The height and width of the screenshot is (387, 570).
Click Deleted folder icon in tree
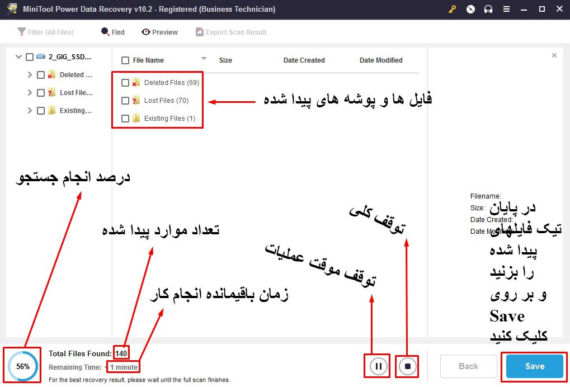tap(51, 74)
